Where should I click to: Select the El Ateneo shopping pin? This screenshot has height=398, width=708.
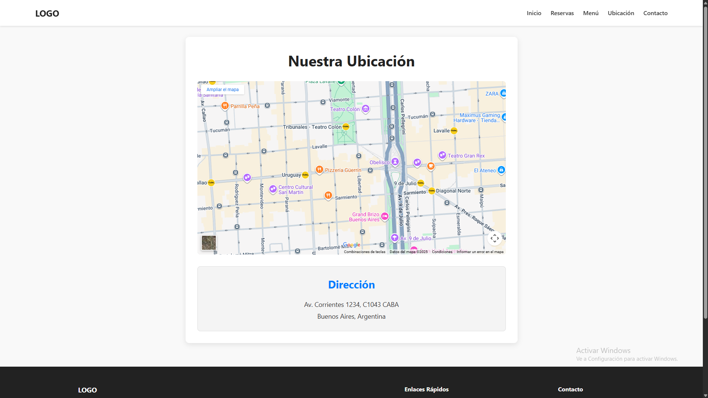click(501, 170)
